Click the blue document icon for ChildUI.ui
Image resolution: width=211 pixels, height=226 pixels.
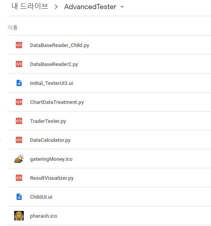[x=19, y=197]
